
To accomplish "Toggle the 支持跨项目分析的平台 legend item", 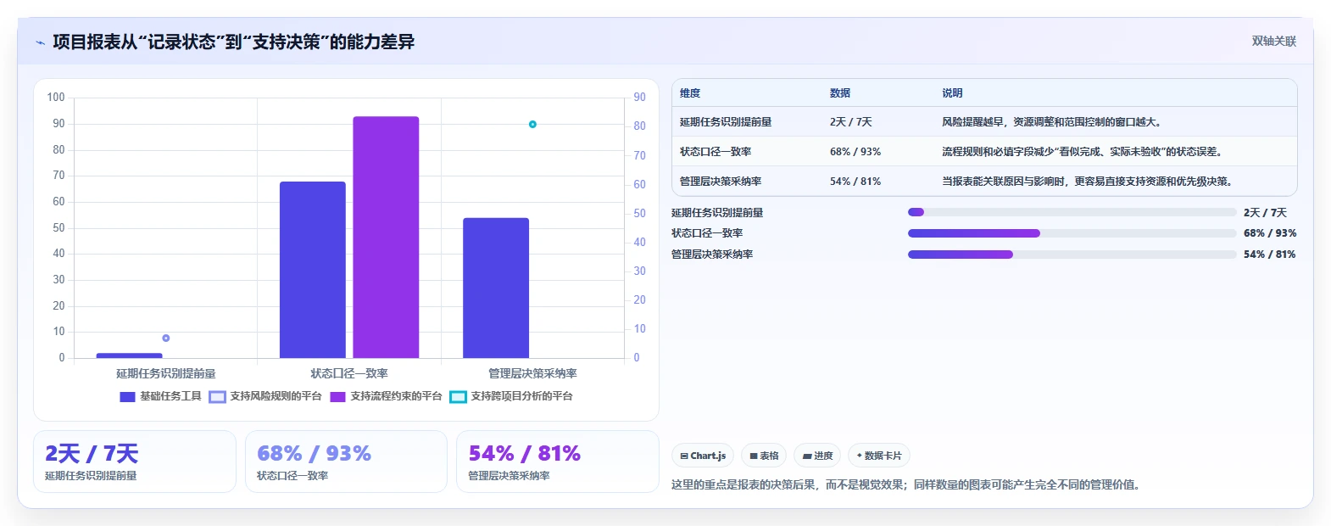I will tap(511, 396).
